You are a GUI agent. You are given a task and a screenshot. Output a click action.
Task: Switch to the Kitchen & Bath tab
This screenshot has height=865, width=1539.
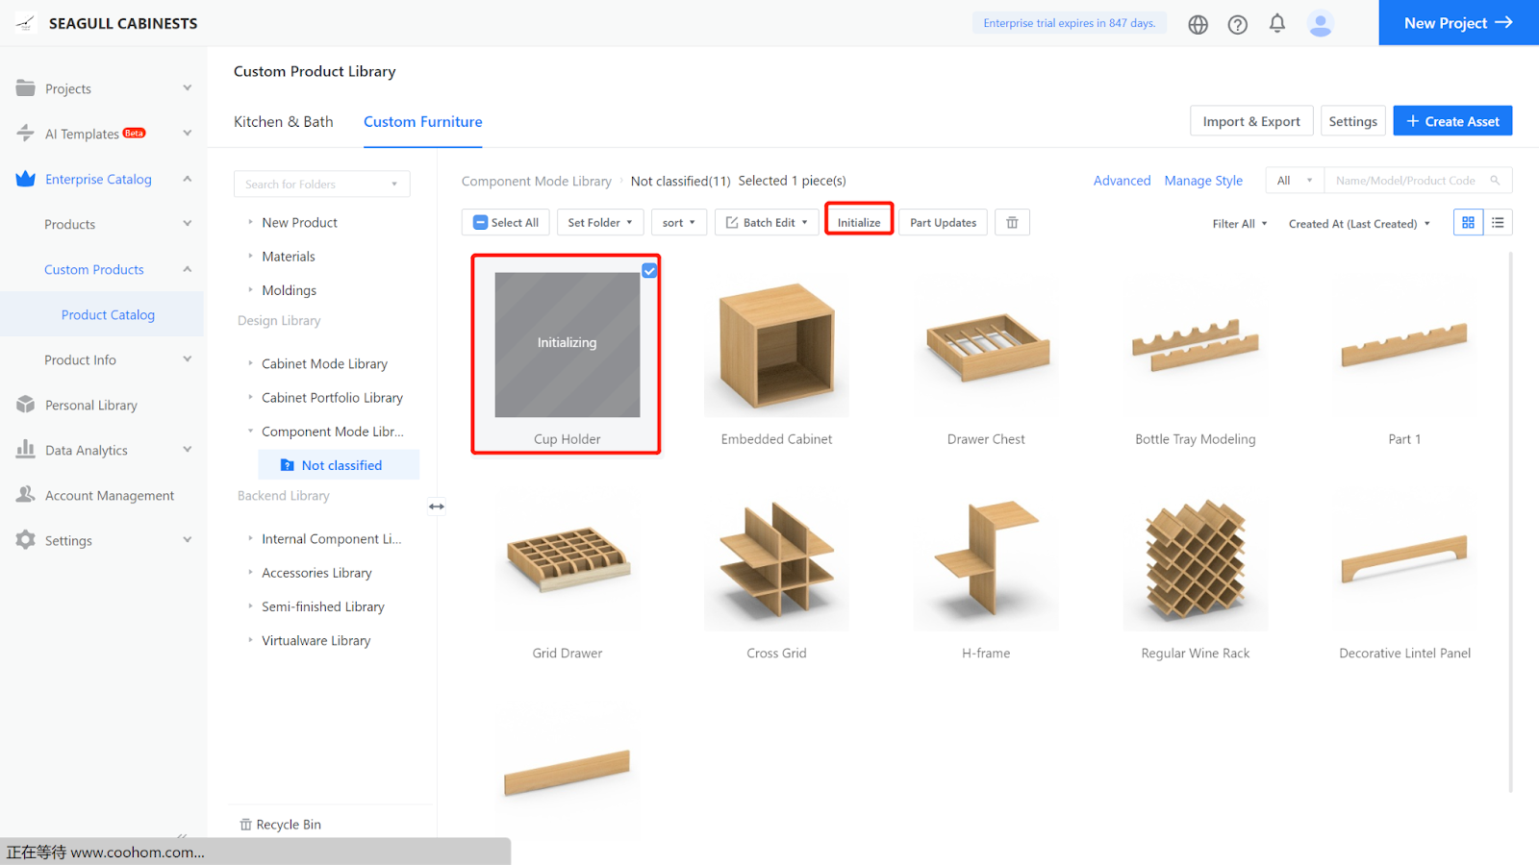click(x=283, y=122)
